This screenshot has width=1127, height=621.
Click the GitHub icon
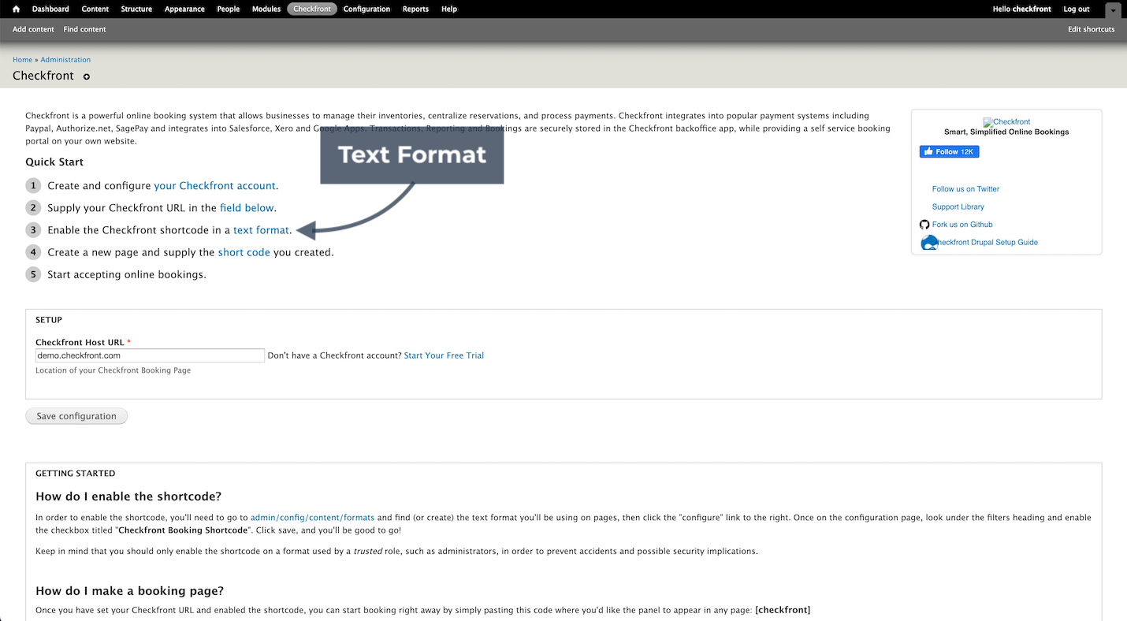coord(924,225)
